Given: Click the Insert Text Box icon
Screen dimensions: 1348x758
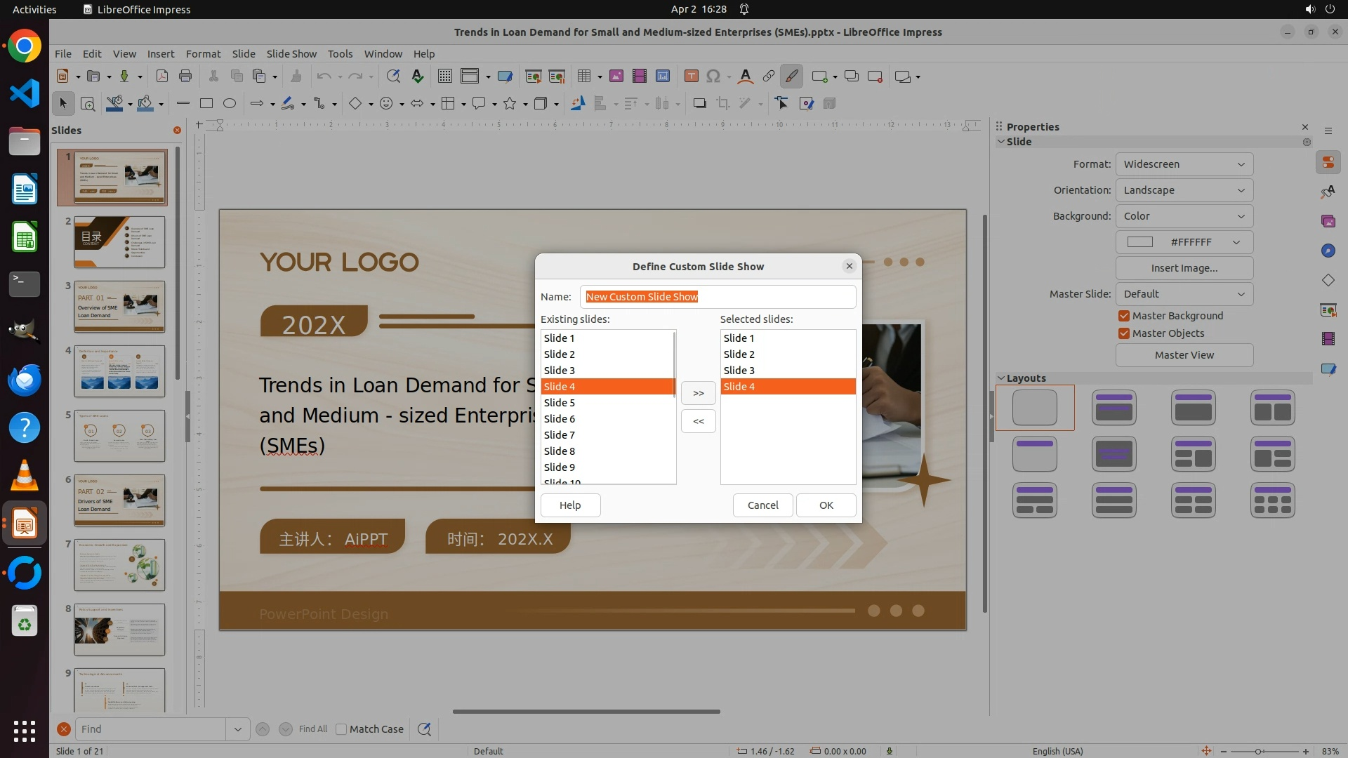Looking at the screenshot, I should (x=691, y=77).
